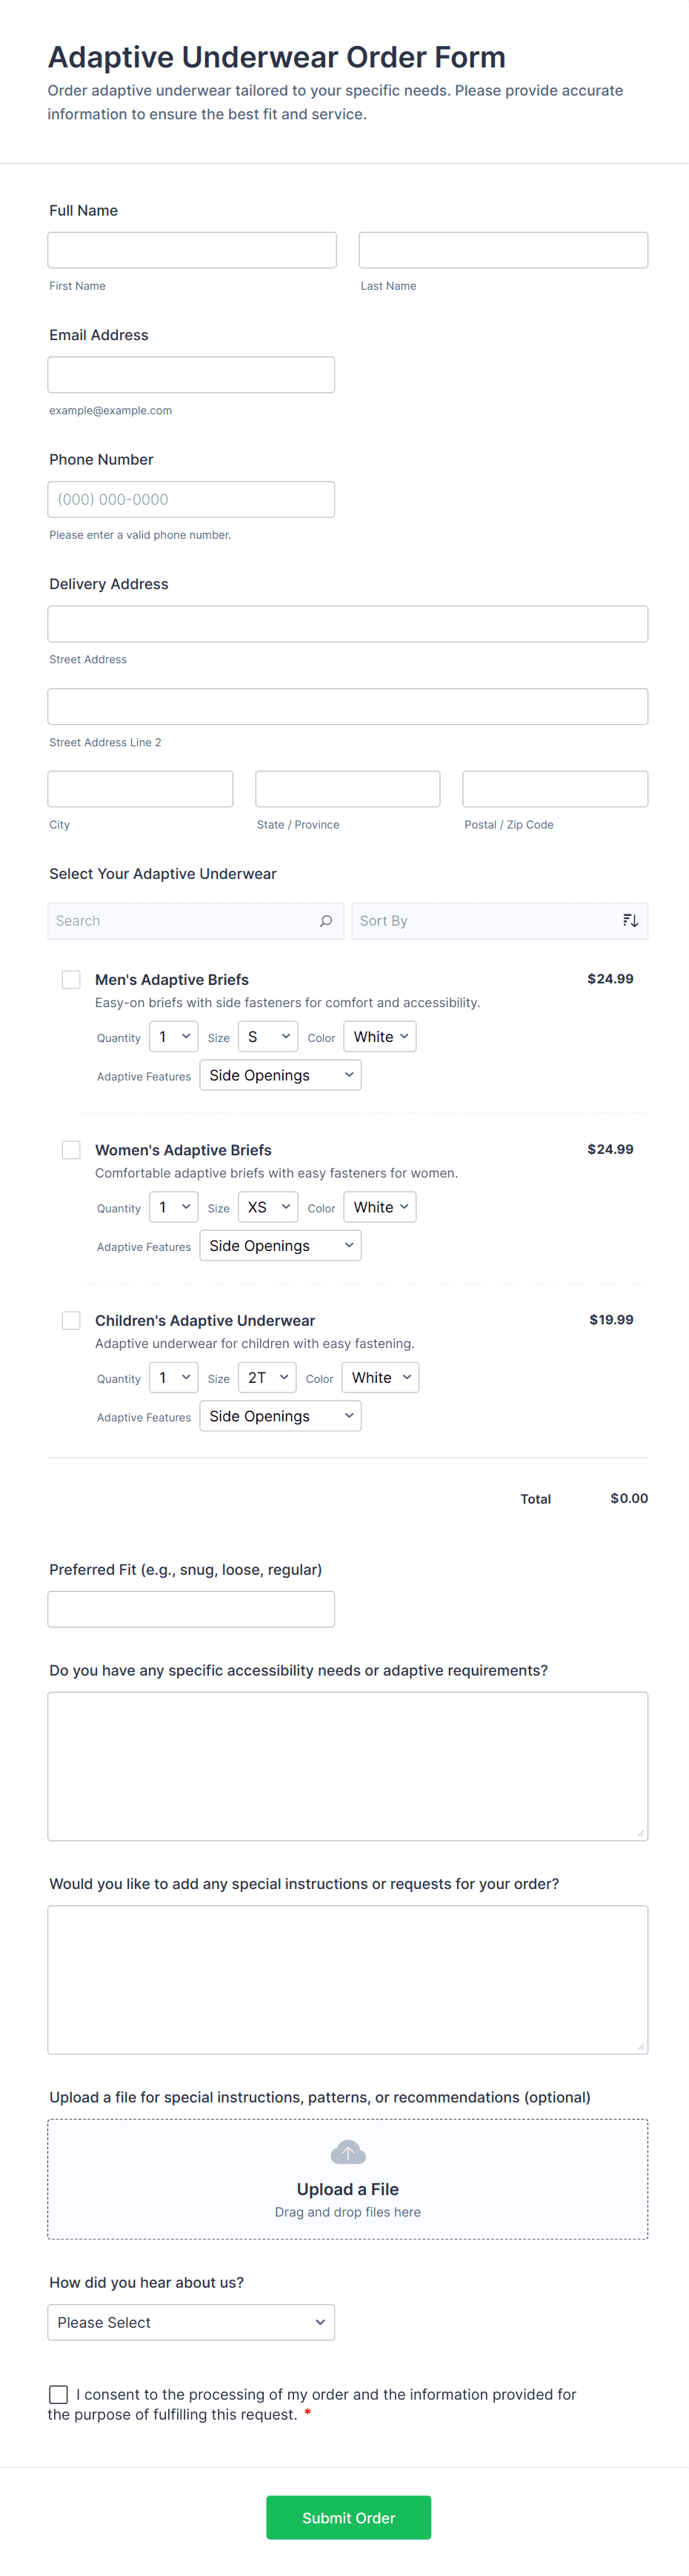Click the Sort By order icon
Screen dimensions: 689x2576
pyautogui.click(x=630, y=921)
